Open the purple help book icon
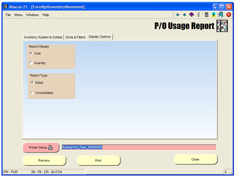 [191, 15]
